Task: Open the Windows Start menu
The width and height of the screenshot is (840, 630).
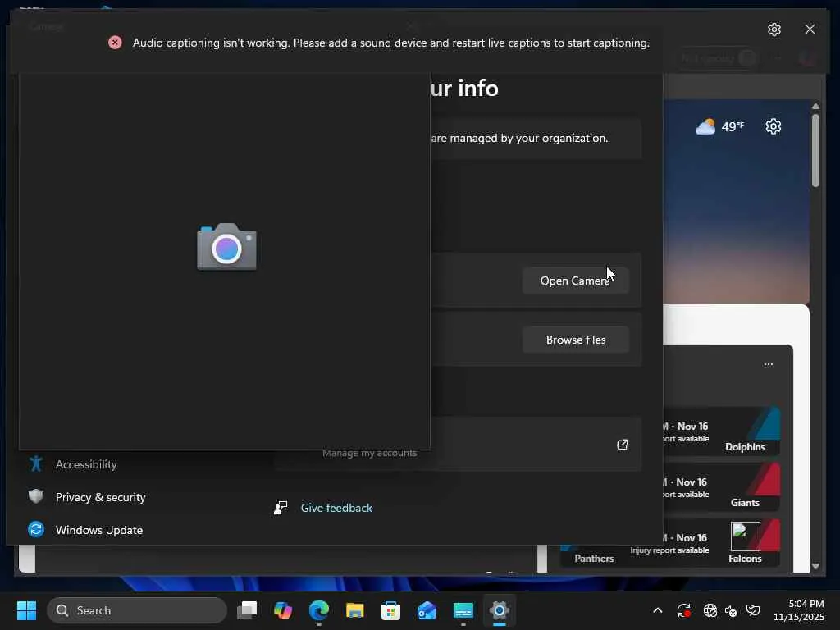Action: tap(26, 610)
